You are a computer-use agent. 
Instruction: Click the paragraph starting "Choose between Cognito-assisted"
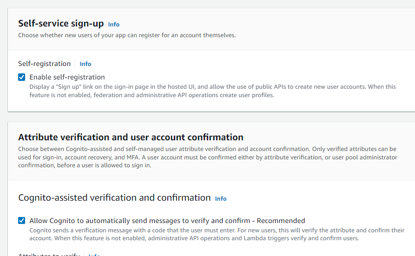[207, 157]
